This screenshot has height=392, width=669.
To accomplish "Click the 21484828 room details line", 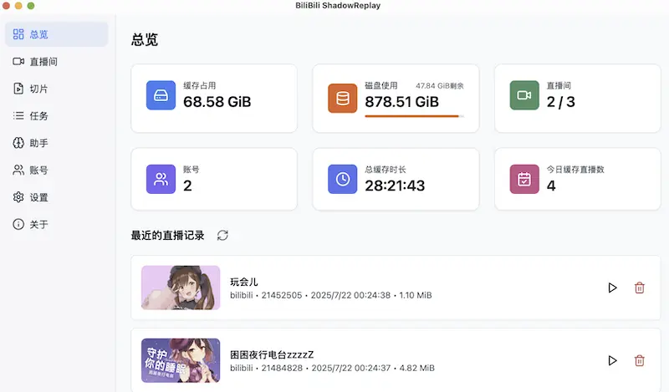I will coord(332,368).
